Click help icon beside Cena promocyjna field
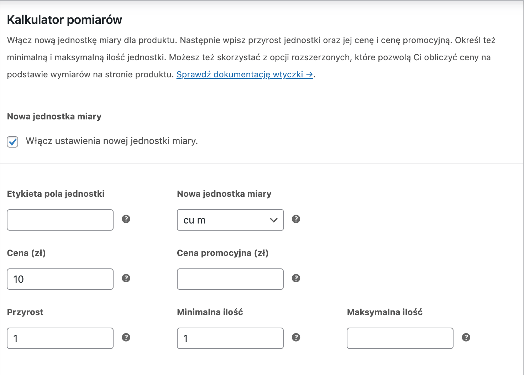 pyautogui.click(x=296, y=278)
